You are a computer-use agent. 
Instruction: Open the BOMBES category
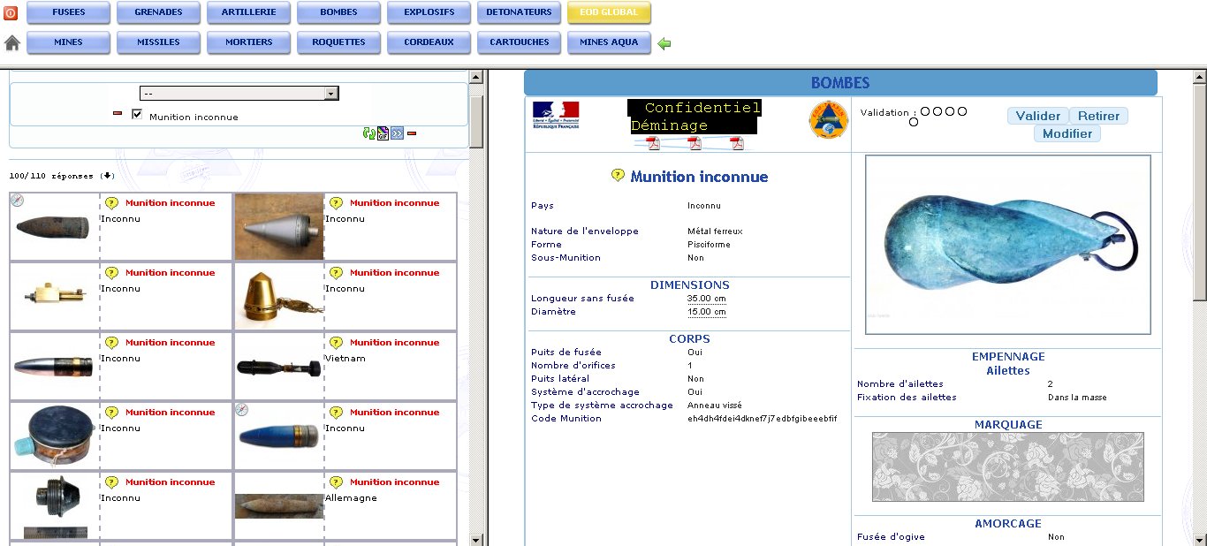[x=338, y=12]
